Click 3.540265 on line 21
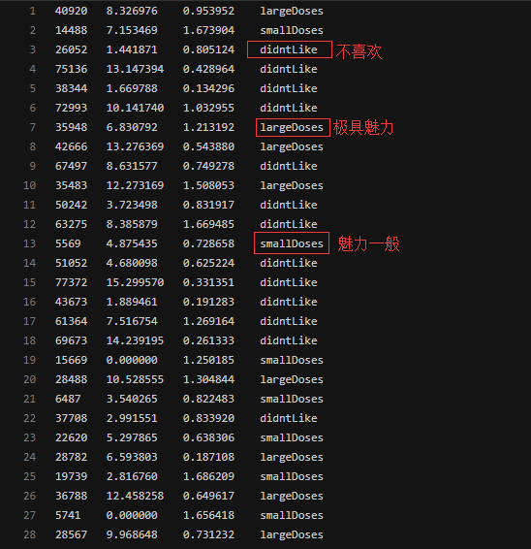 point(132,399)
